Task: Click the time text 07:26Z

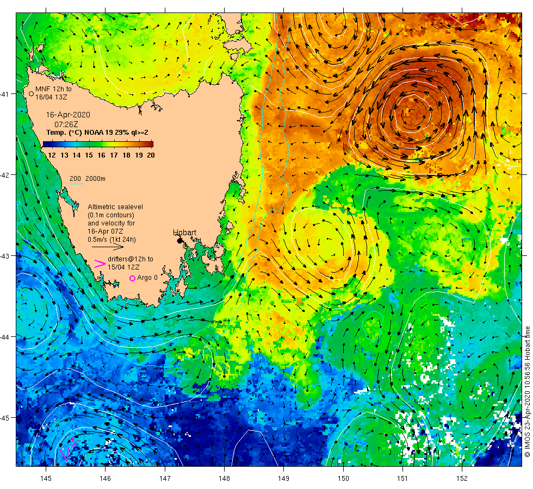Action: [x=66, y=124]
